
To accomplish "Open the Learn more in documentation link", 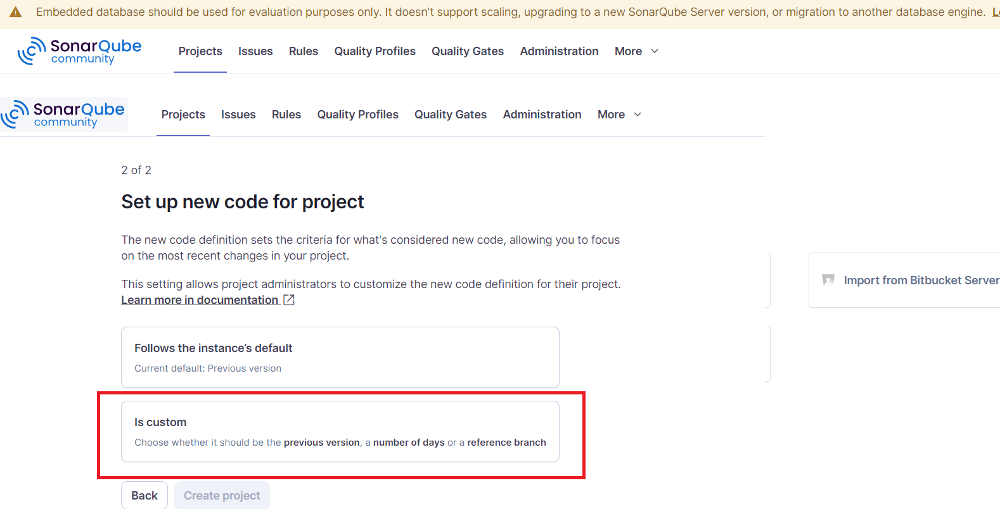I will pyautogui.click(x=200, y=300).
